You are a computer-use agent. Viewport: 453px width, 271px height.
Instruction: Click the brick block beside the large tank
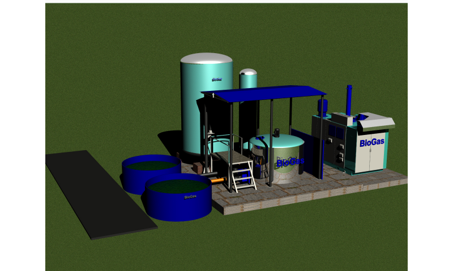point(198,168)
